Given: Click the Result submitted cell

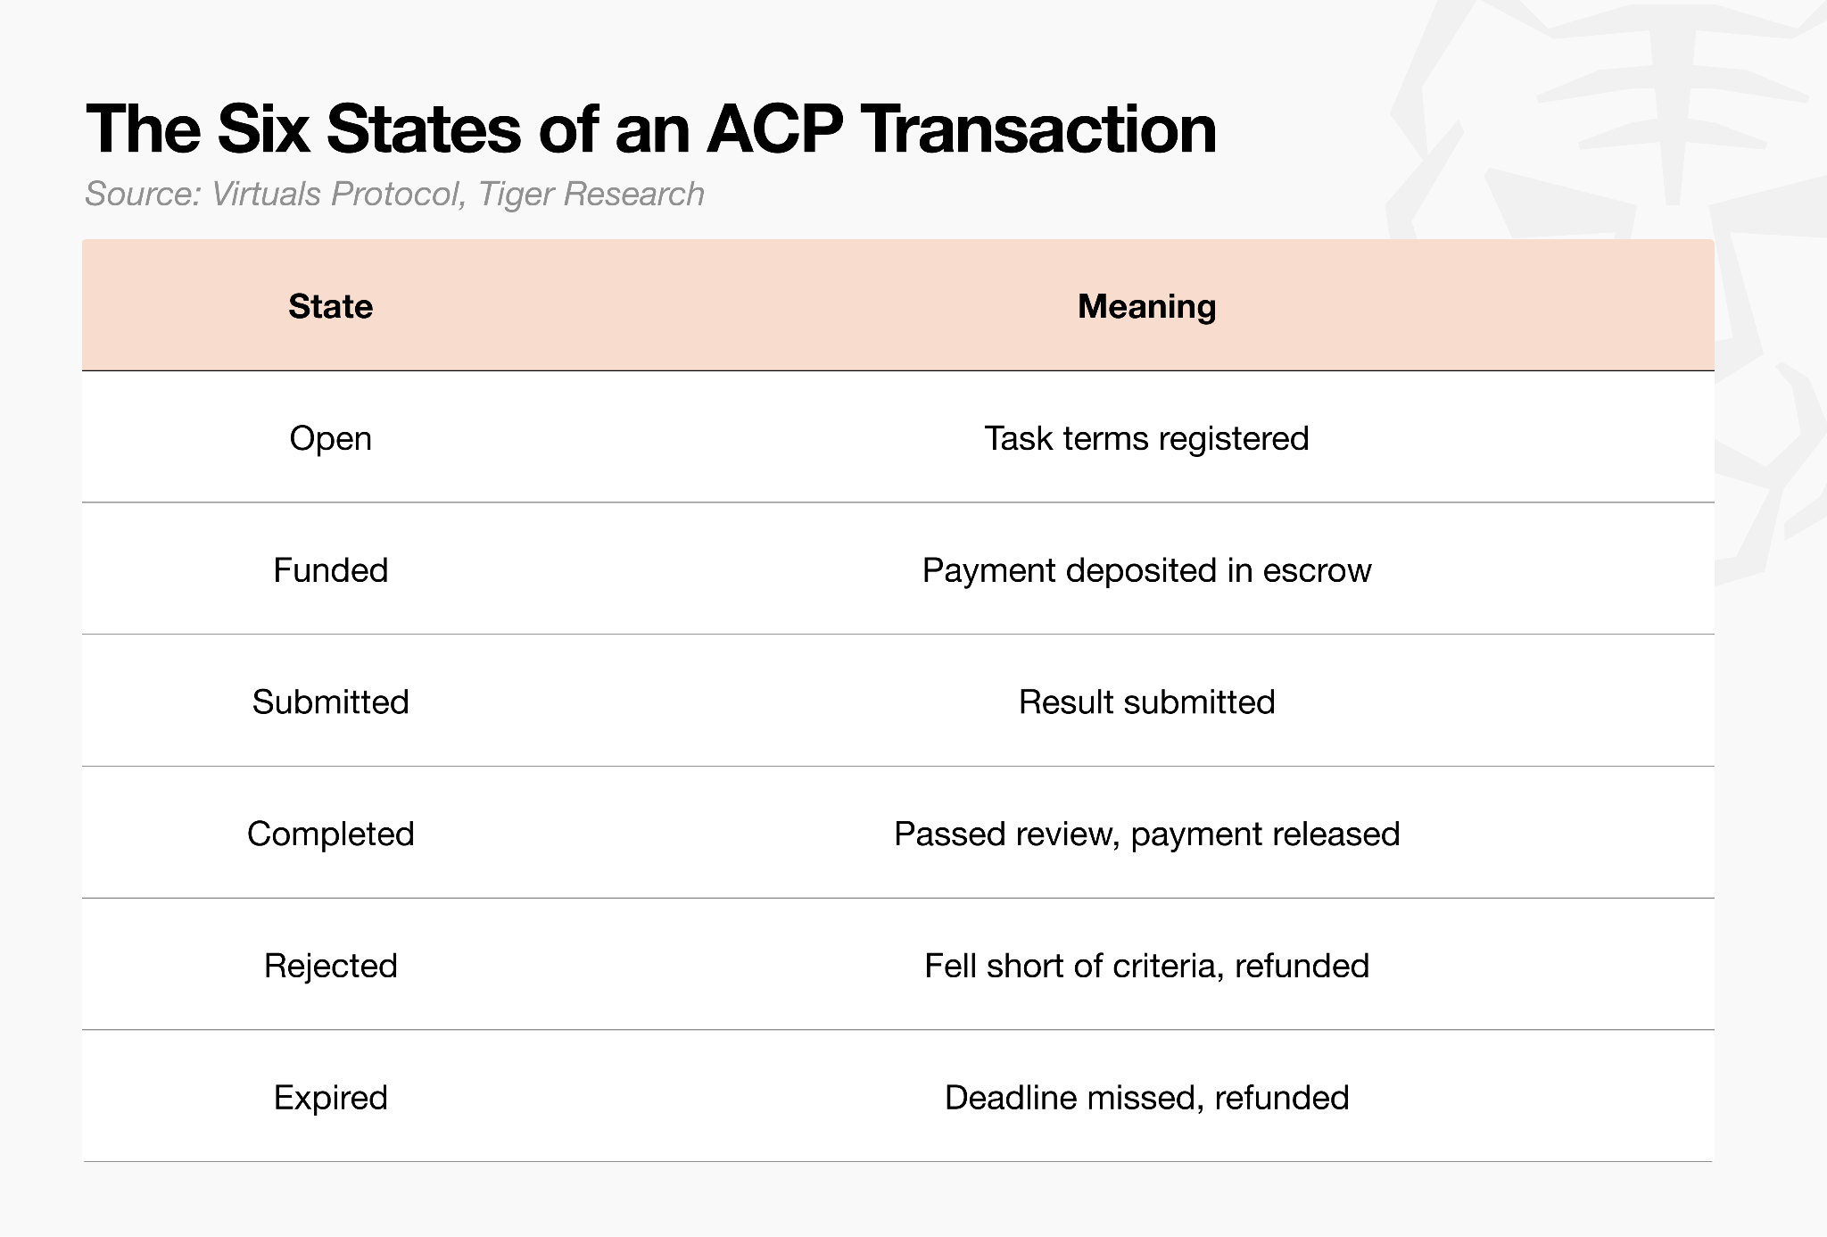Looking at the screenshot, I should click(x=1146, y=702).
